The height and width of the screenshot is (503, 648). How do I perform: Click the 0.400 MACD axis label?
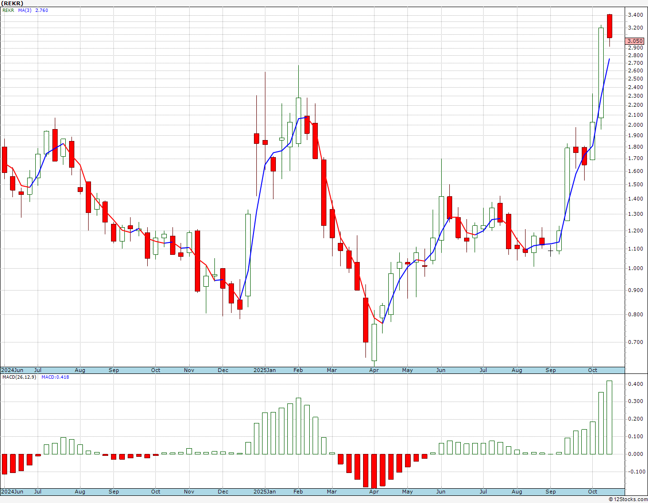pyautogui.click(x=636, y=384)
